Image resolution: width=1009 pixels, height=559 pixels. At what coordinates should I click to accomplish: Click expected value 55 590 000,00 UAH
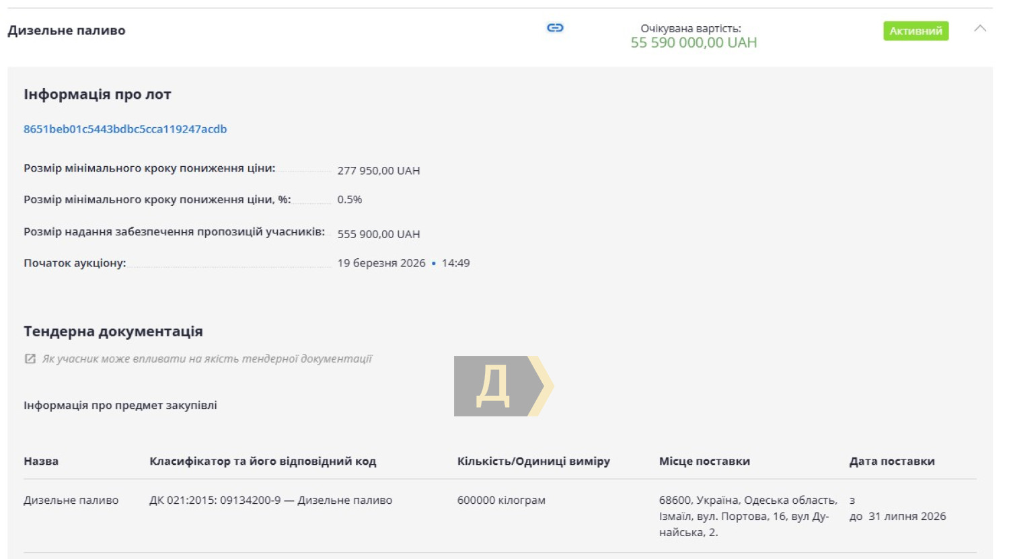pyautogui.click(x=694, y=43)
